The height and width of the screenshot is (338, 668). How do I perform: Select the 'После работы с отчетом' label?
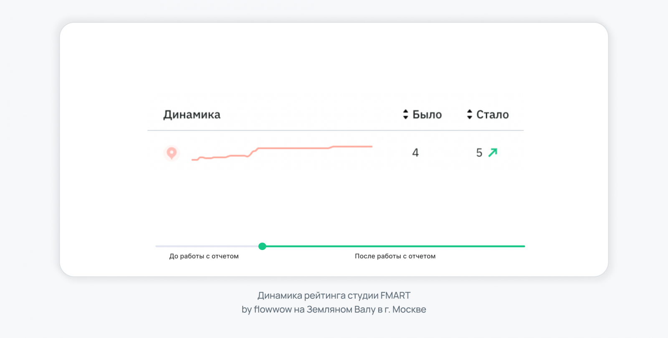click(x=395, y=256)
